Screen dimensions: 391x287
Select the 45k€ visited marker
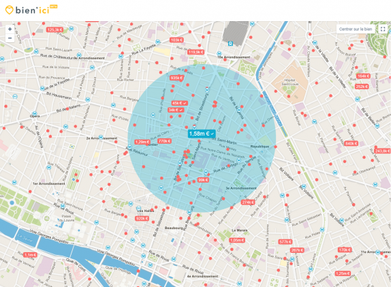179,103
